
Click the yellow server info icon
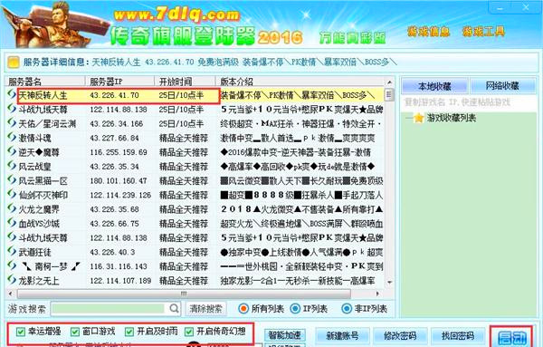pyautogui.click(x=14, y=62)
